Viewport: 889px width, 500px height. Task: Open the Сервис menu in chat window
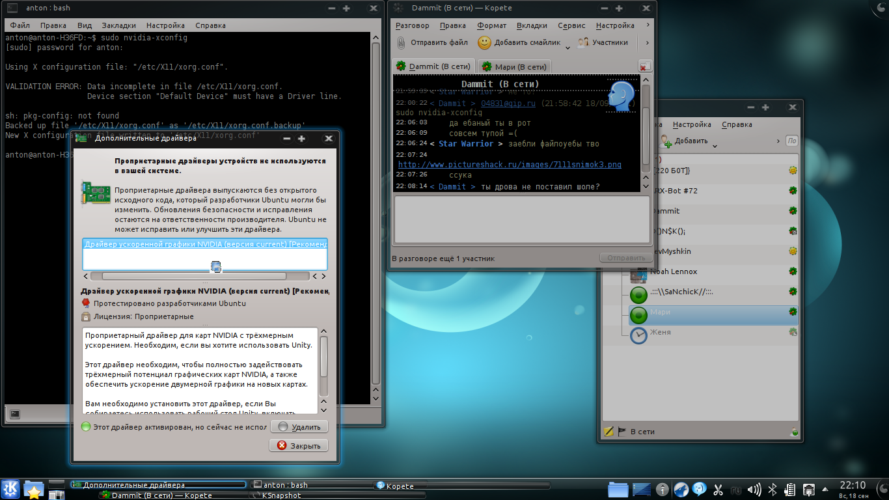pos(571,25)
